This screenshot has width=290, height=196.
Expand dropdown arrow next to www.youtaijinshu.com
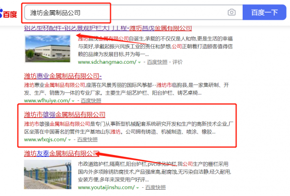pyautogui.click(x=137, y=188)
